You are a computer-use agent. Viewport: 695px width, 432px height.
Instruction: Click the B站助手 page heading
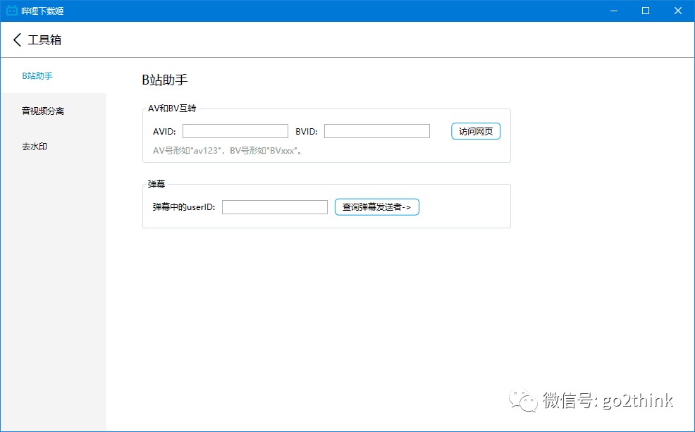165,80
